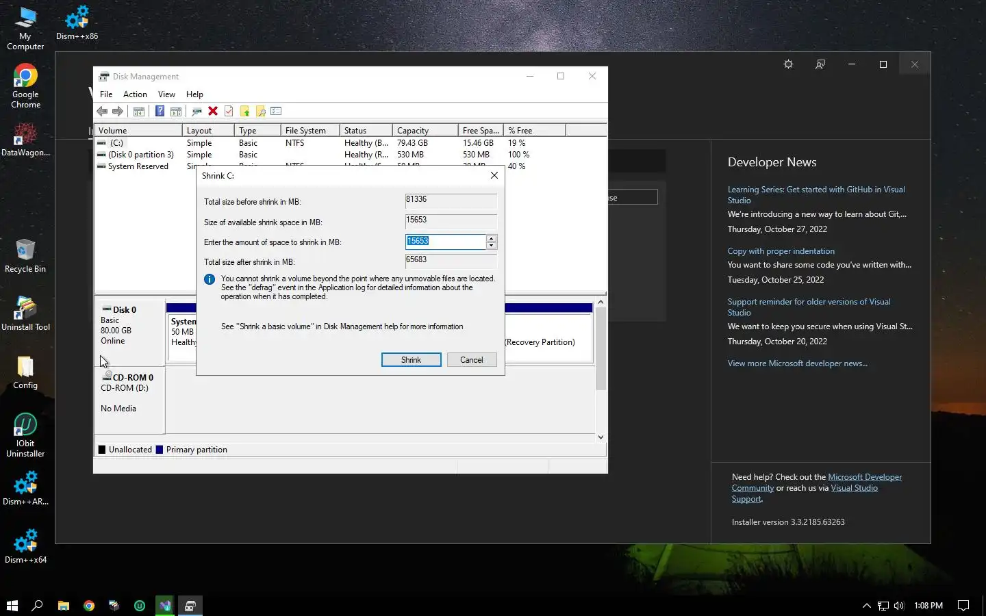Open File Explorer from the taskbar
This screenshot has width=986, height=616.
[63, 605]
